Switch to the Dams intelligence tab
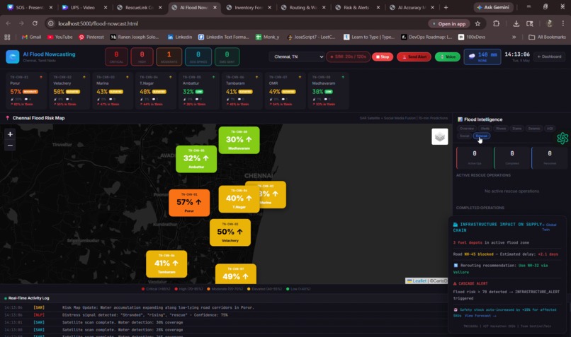Viewport: 571px width, 337px height. [x=516, y=129]
